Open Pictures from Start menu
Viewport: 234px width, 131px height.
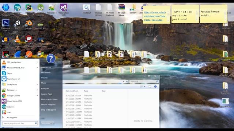44,78
